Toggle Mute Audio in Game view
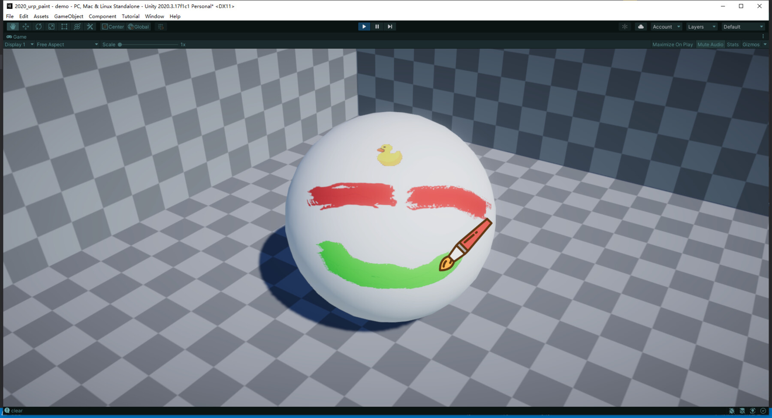Viewport: 772px width, 418px height. (x=710, y=44)
